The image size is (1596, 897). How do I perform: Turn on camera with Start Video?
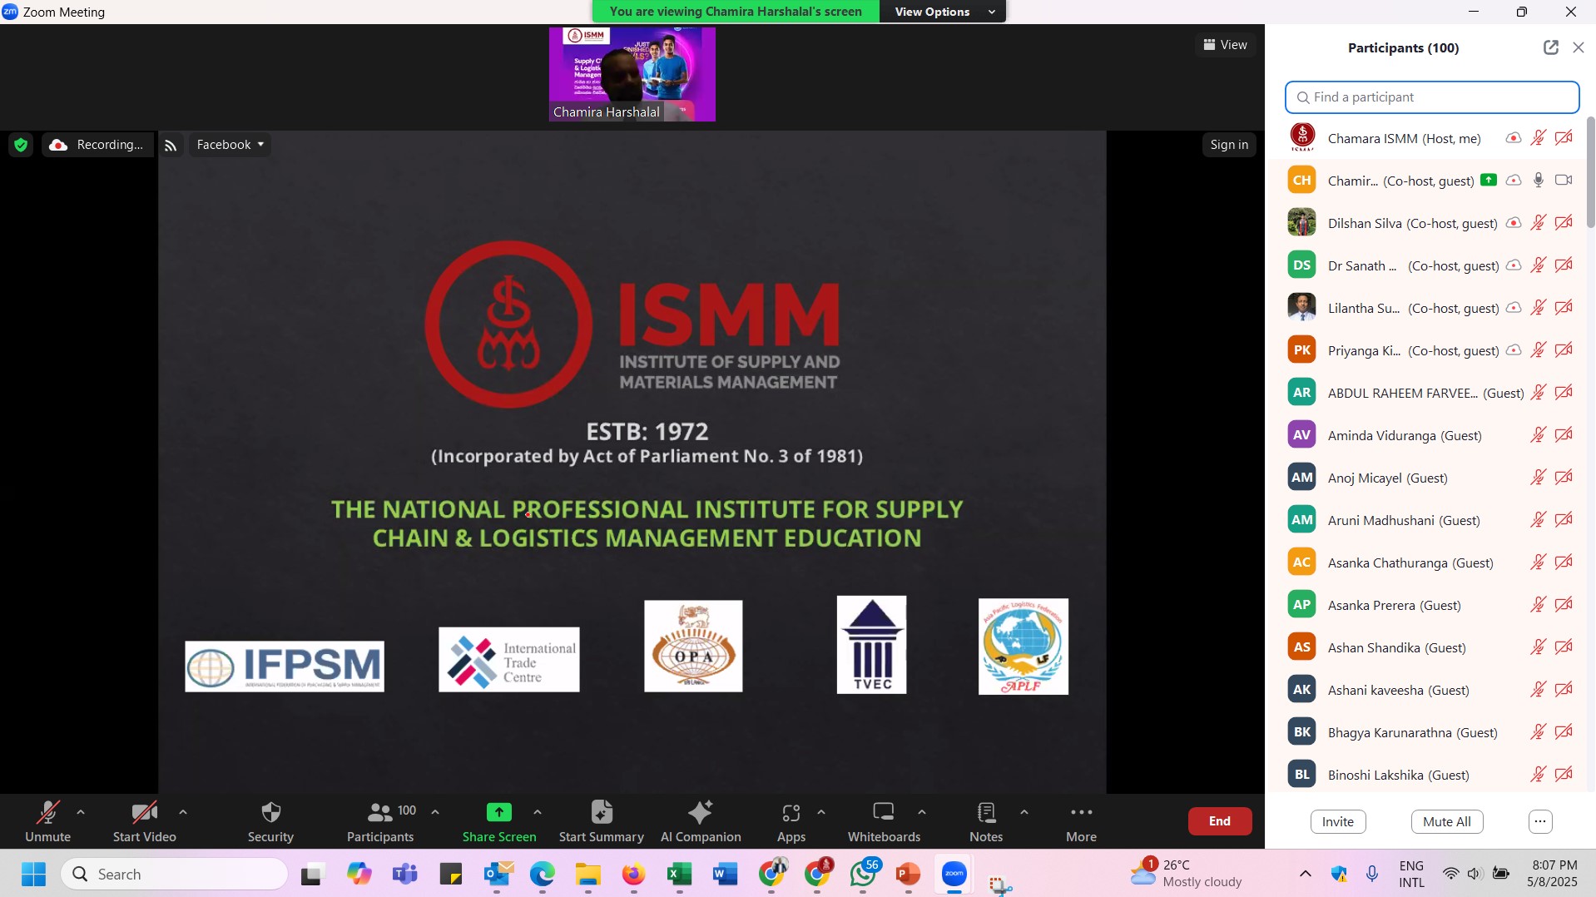144,821
